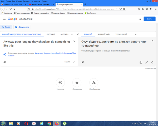The image size is (158, 126).
Task: Select the auto-detected АНГЛИЙСКИЙ source tab
Action: 21,34
